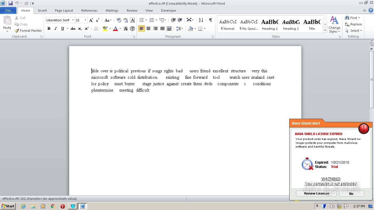Toggle Bold formatting
This screenshot has height=210, width=374.
(49, 29)
